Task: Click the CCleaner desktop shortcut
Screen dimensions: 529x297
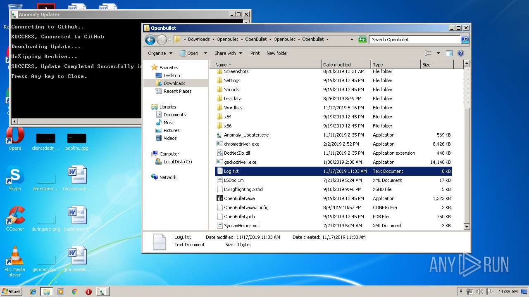Action: click(x=15, y=219)
